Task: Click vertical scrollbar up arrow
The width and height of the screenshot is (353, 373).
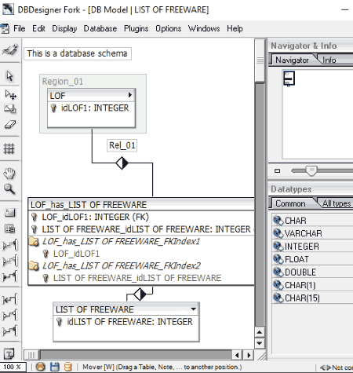Action: [x=260, y=332]
